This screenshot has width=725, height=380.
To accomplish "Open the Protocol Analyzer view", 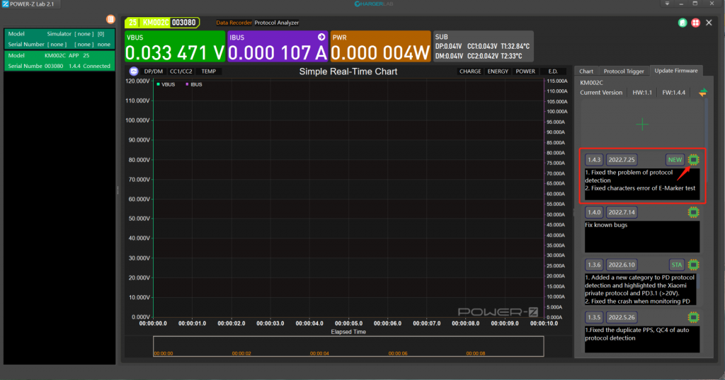I will [x=277, y=23].
